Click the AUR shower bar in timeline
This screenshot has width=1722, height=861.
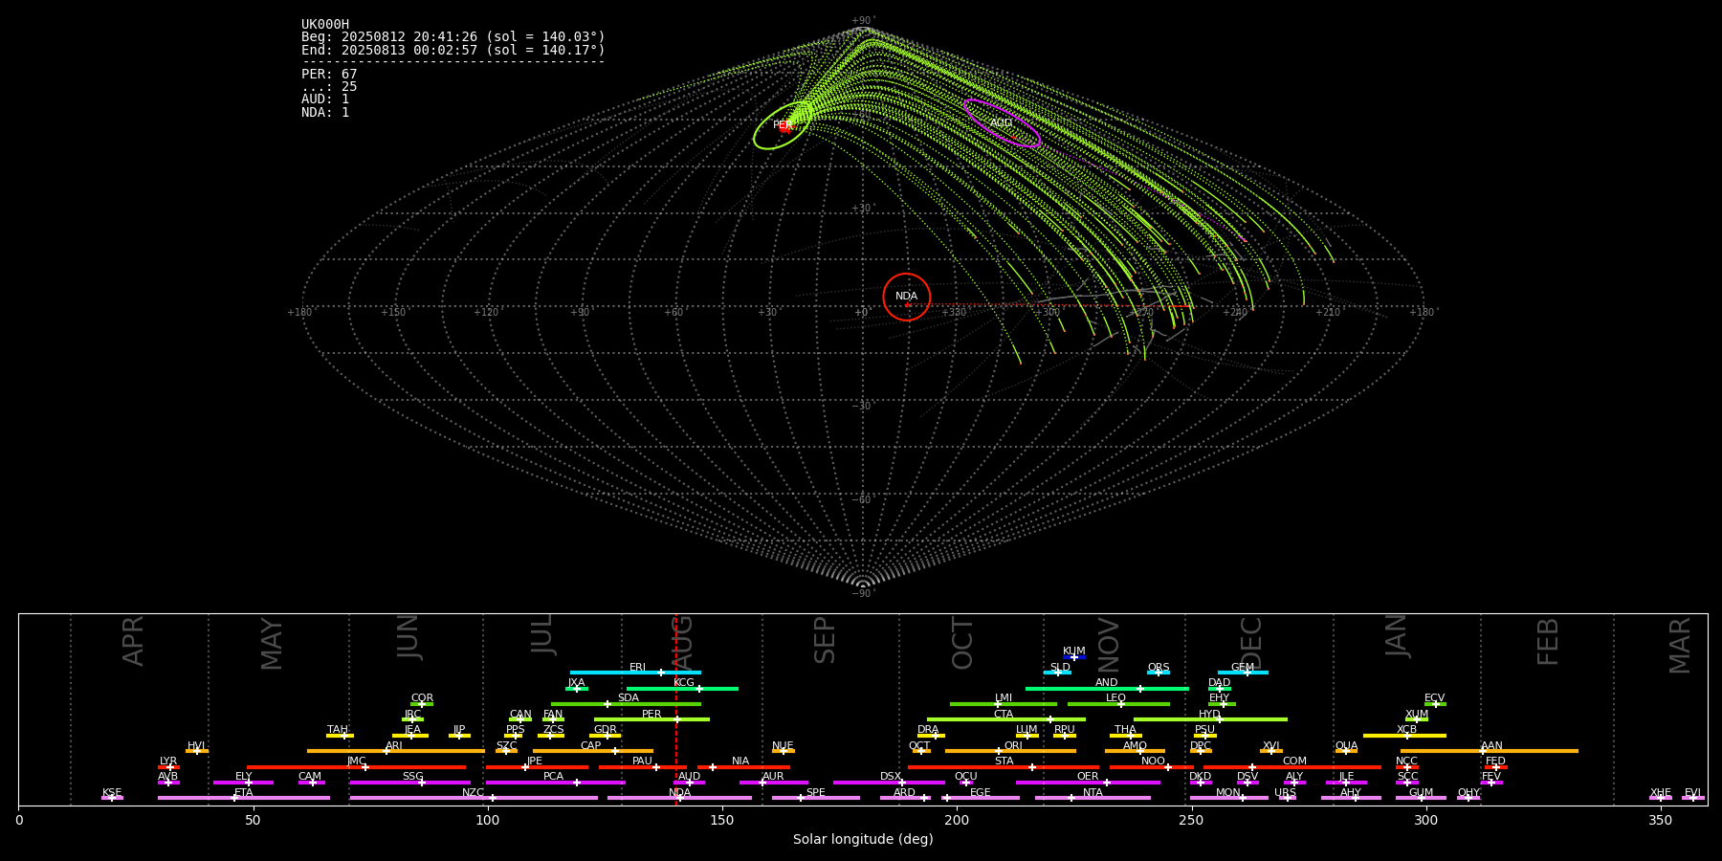(773, 783)
